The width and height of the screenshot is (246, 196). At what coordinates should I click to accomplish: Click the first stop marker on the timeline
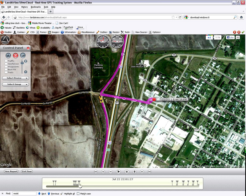[x=54, y=183]
